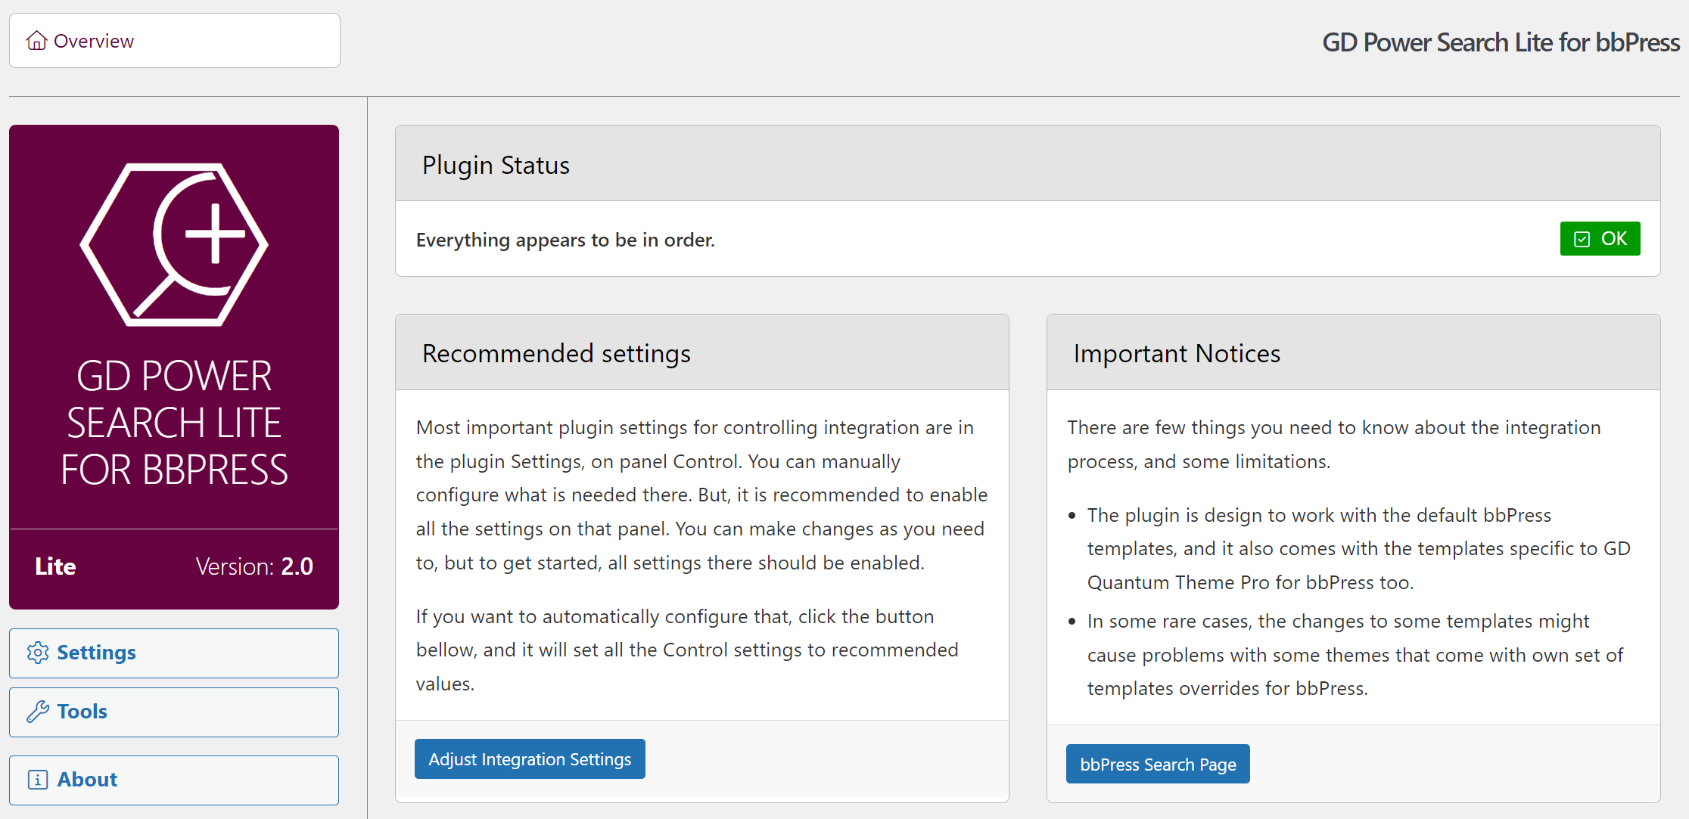Open the About panel
This screenshot has height=819, width=1689.
tap(174, 780)
